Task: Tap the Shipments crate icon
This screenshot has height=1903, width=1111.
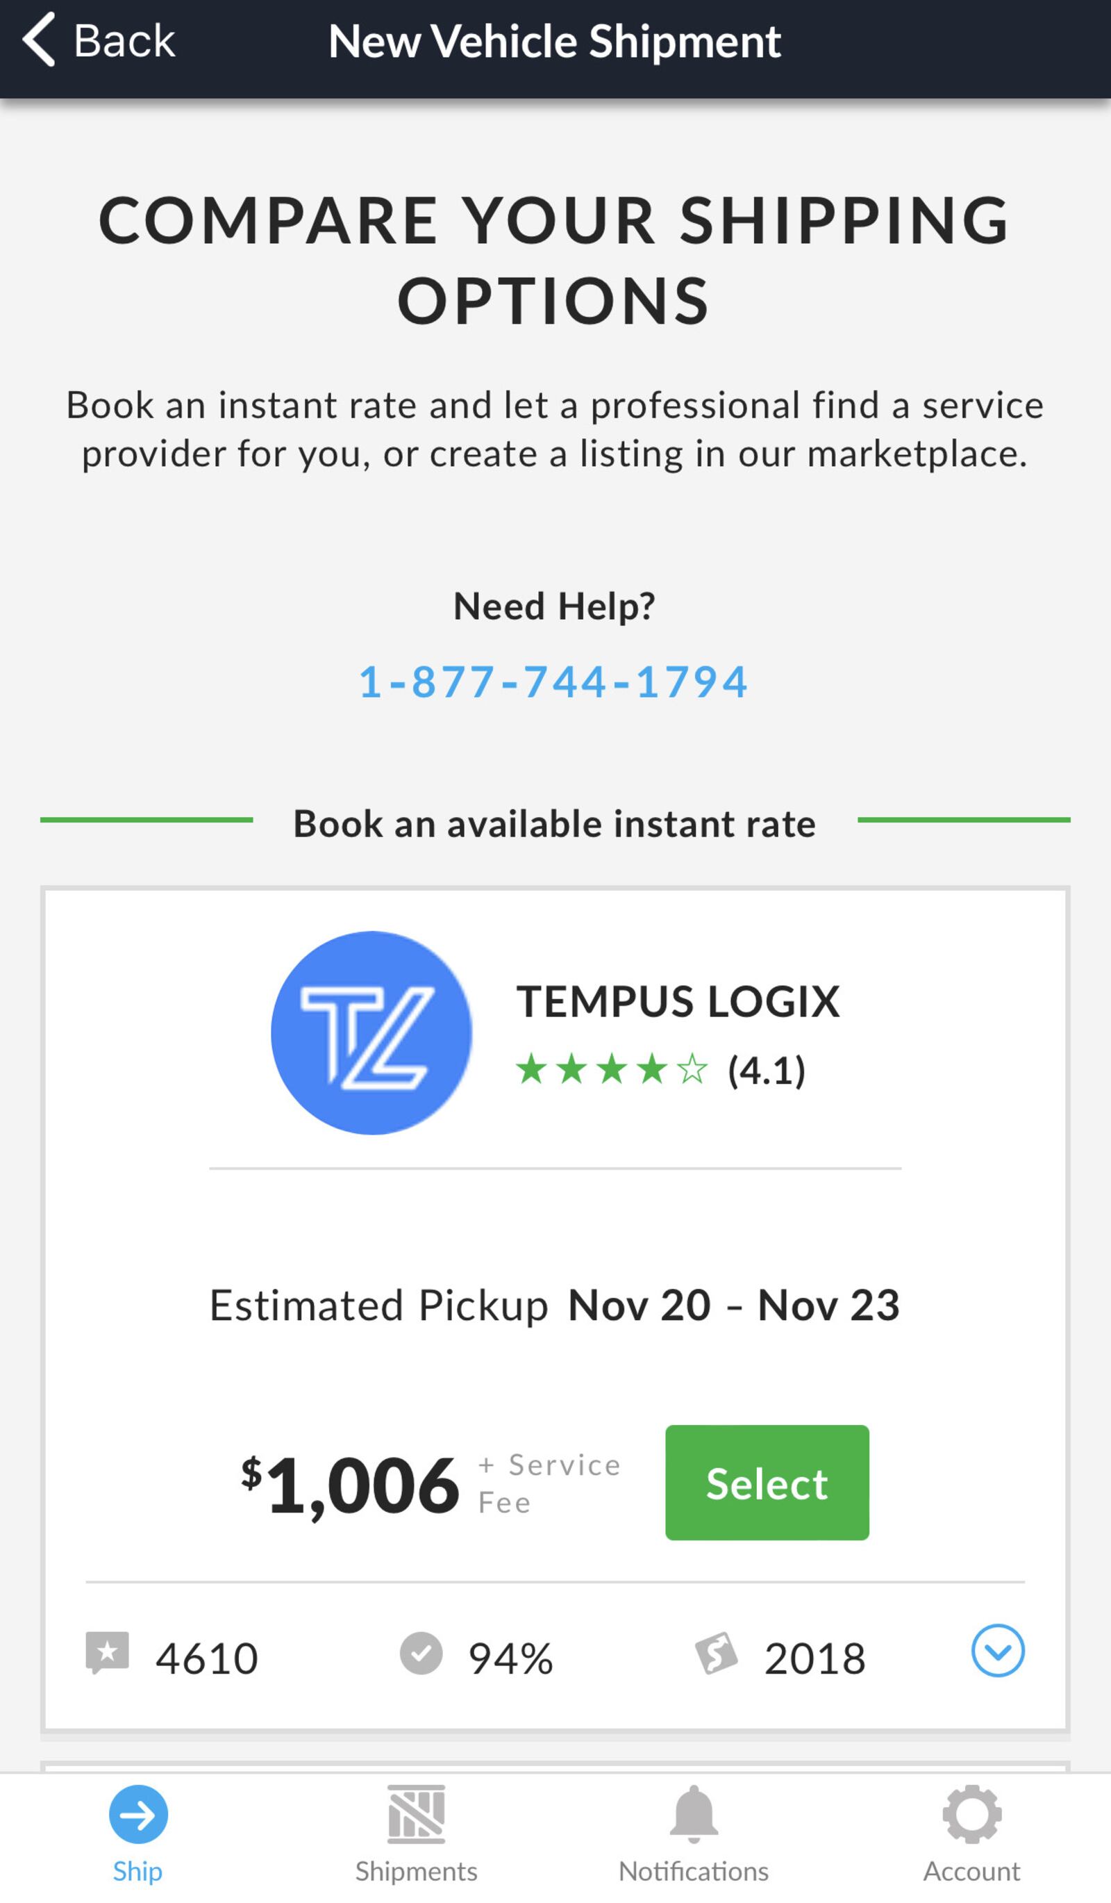Action: (x=416, y=1814)
